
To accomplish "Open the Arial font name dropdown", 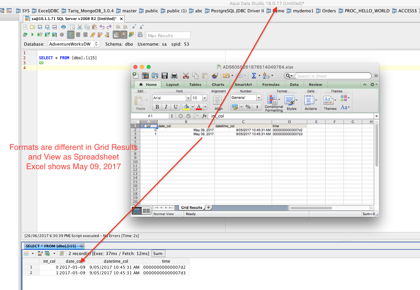I will point(188,98).
